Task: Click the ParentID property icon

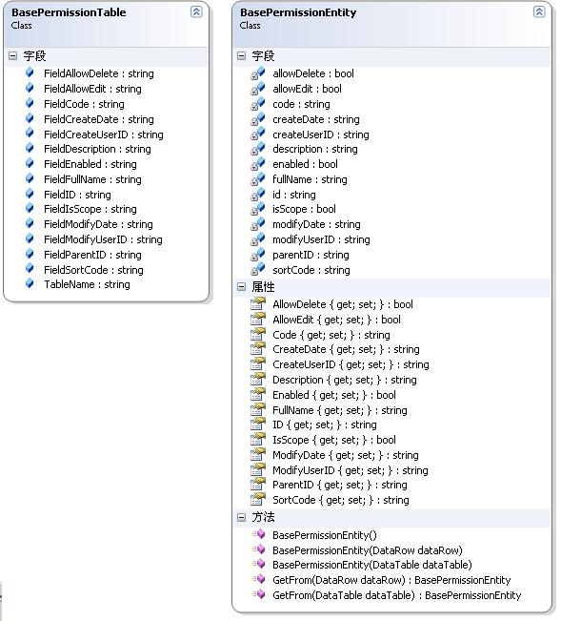Action: [258, 485]
